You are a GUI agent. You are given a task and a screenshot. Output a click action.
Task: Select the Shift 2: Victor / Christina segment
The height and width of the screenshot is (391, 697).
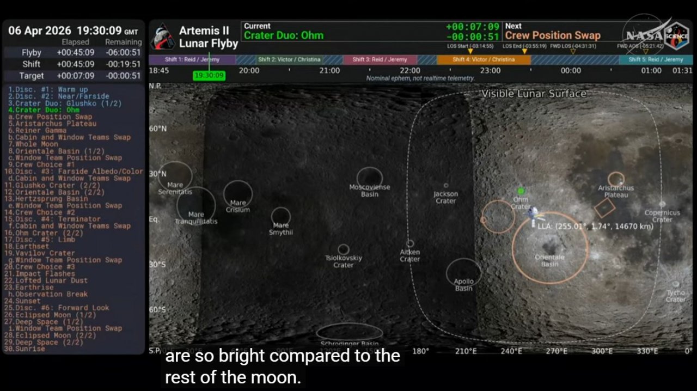point(289,60)
